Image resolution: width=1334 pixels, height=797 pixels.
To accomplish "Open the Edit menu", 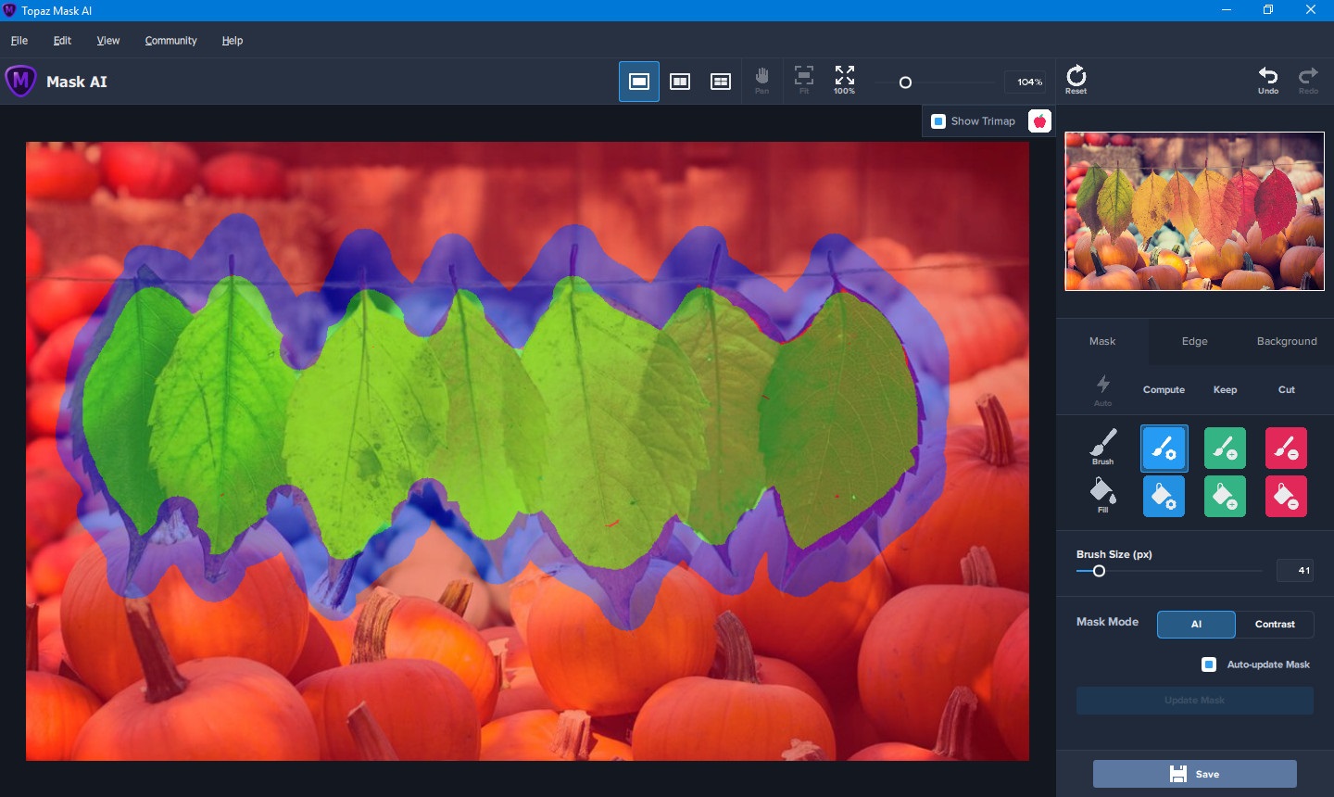I will pos(62,41).
